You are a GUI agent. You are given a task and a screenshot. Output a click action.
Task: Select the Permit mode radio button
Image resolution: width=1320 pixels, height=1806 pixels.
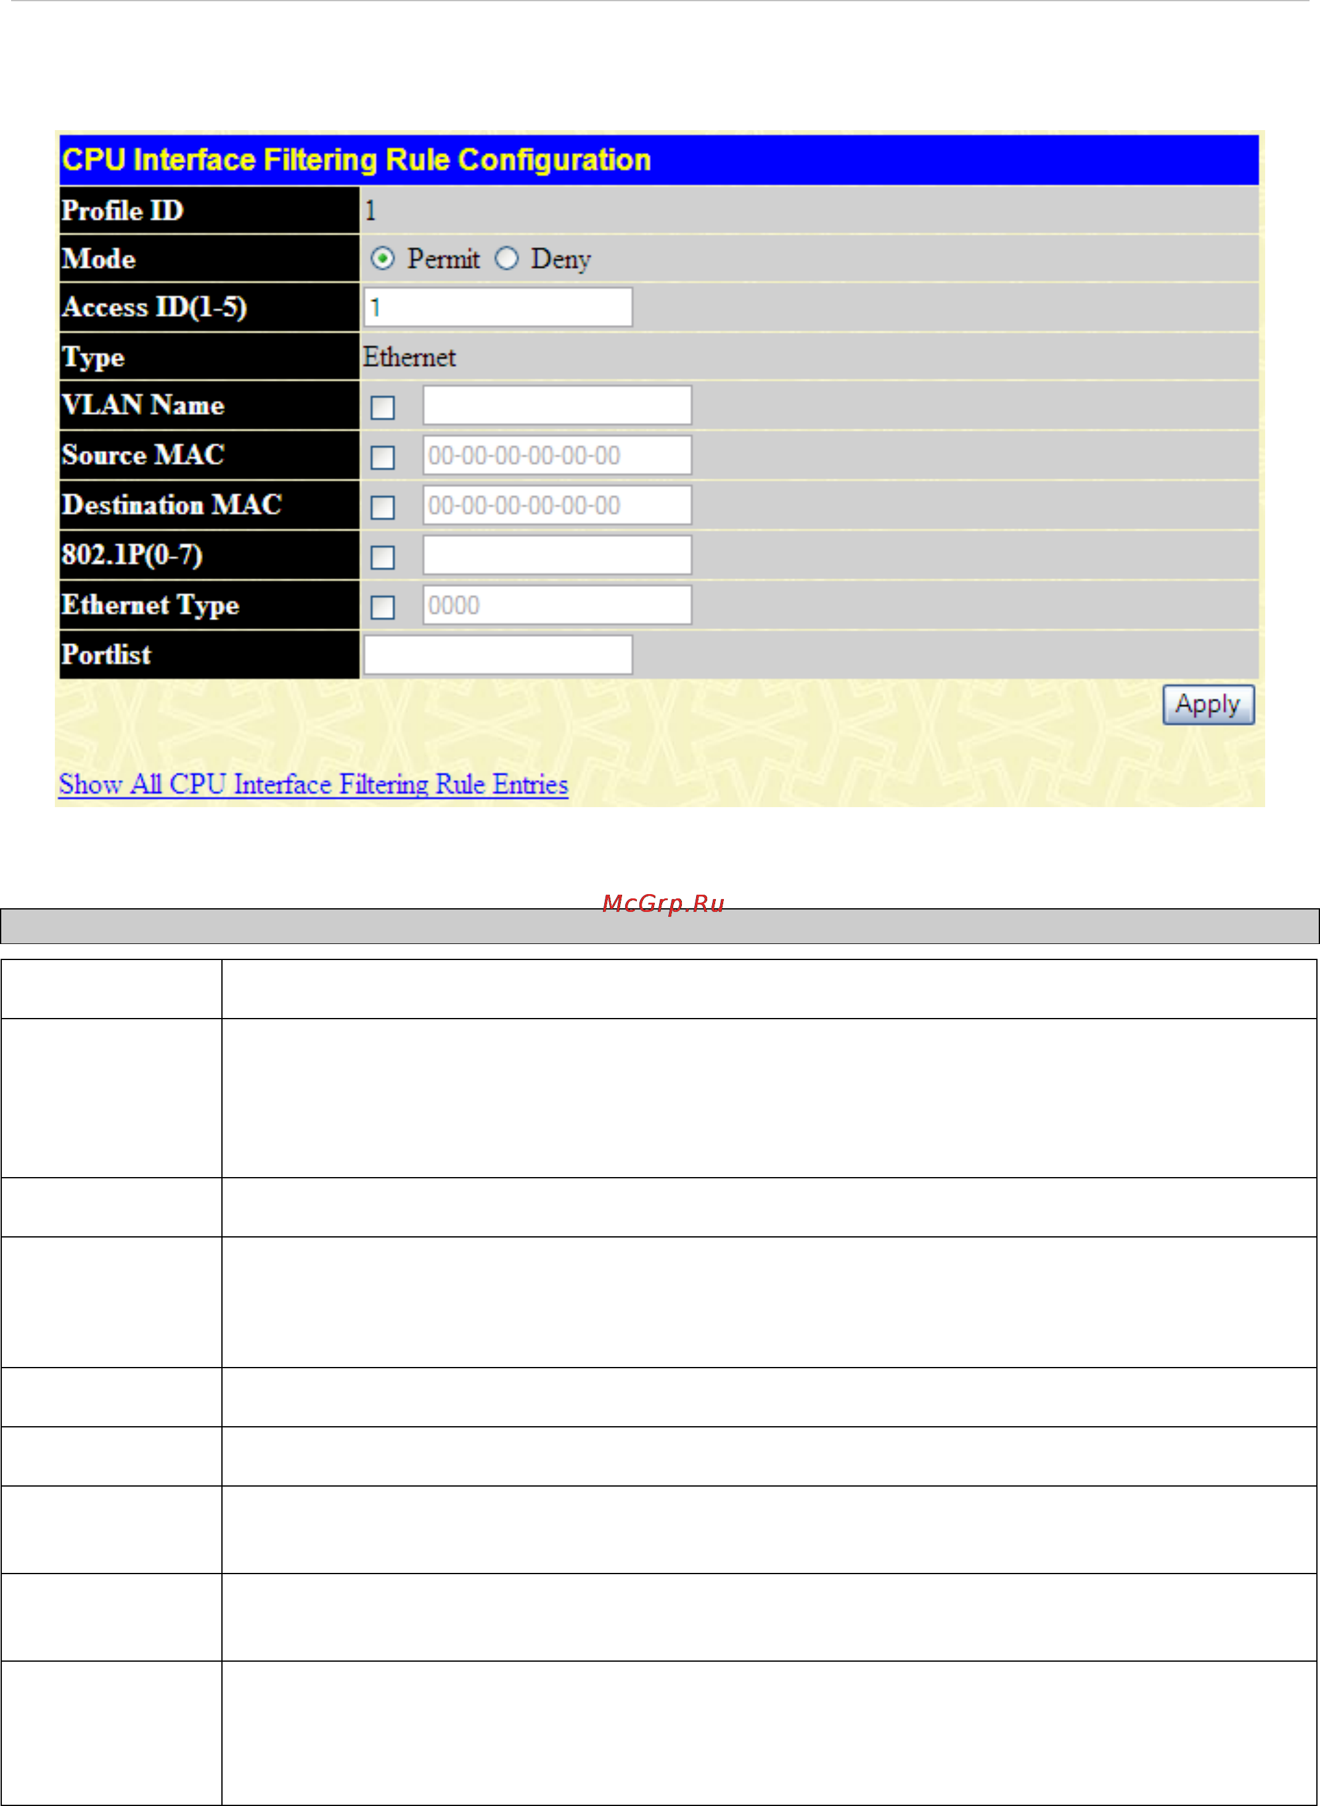pos(383,259)
